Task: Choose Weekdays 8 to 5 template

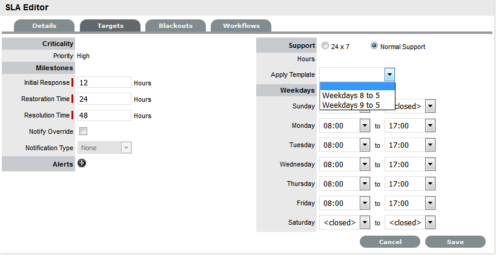Action: click(x=357, y=96)
